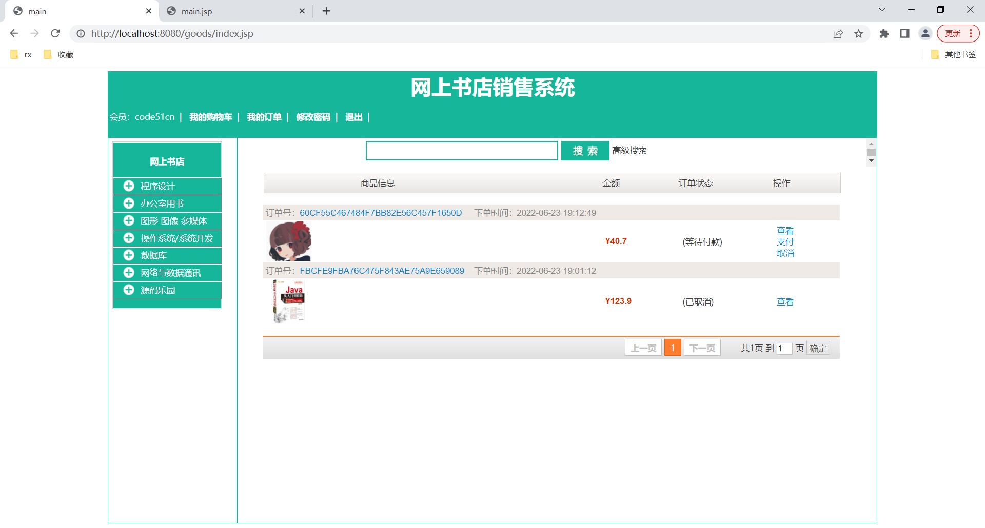
Task: Click 支付 link for the pending order
Action: click(785, 242)
